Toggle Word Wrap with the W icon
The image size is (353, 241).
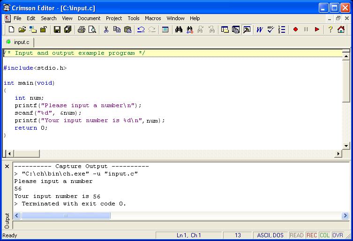[259, 30]
